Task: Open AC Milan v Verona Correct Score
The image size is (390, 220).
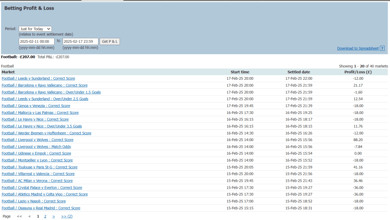Action: (x=37, y=181)
